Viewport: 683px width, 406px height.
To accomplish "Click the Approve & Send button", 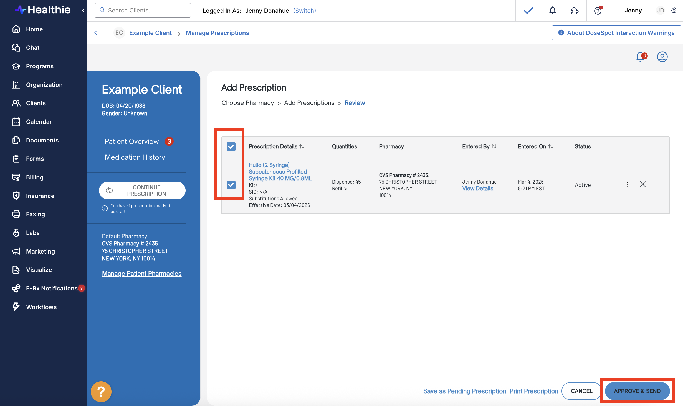I will click(x=637, y=391).
